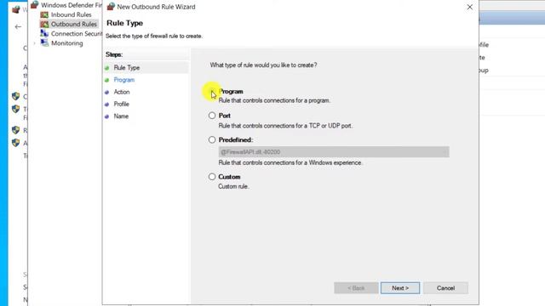Select the Custom rule radio button
This screenshot has width=545, height=306.
[212, 177]
